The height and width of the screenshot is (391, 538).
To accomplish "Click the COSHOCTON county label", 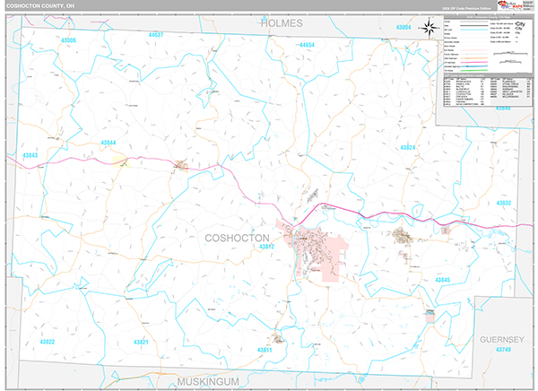I will click(x=237, y=238).
